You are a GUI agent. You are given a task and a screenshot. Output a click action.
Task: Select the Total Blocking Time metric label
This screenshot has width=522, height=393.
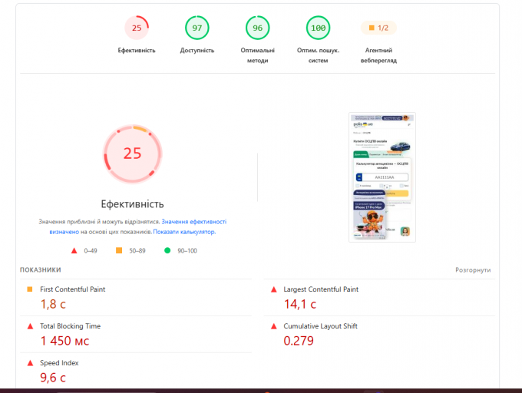point(71,326)
